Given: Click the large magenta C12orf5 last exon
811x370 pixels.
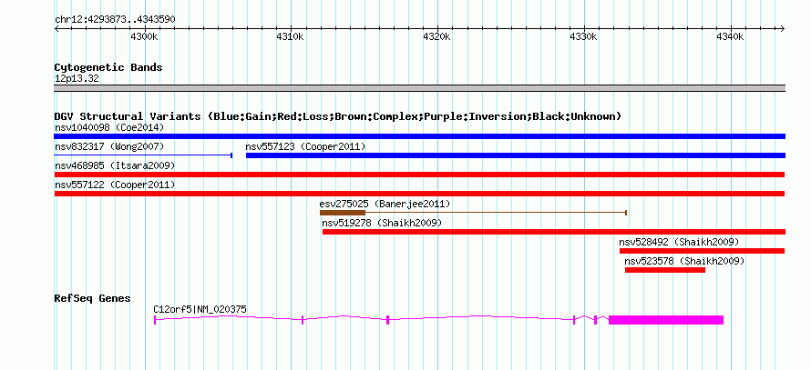Looking at the screenshot, I should [x=666, y=320].
